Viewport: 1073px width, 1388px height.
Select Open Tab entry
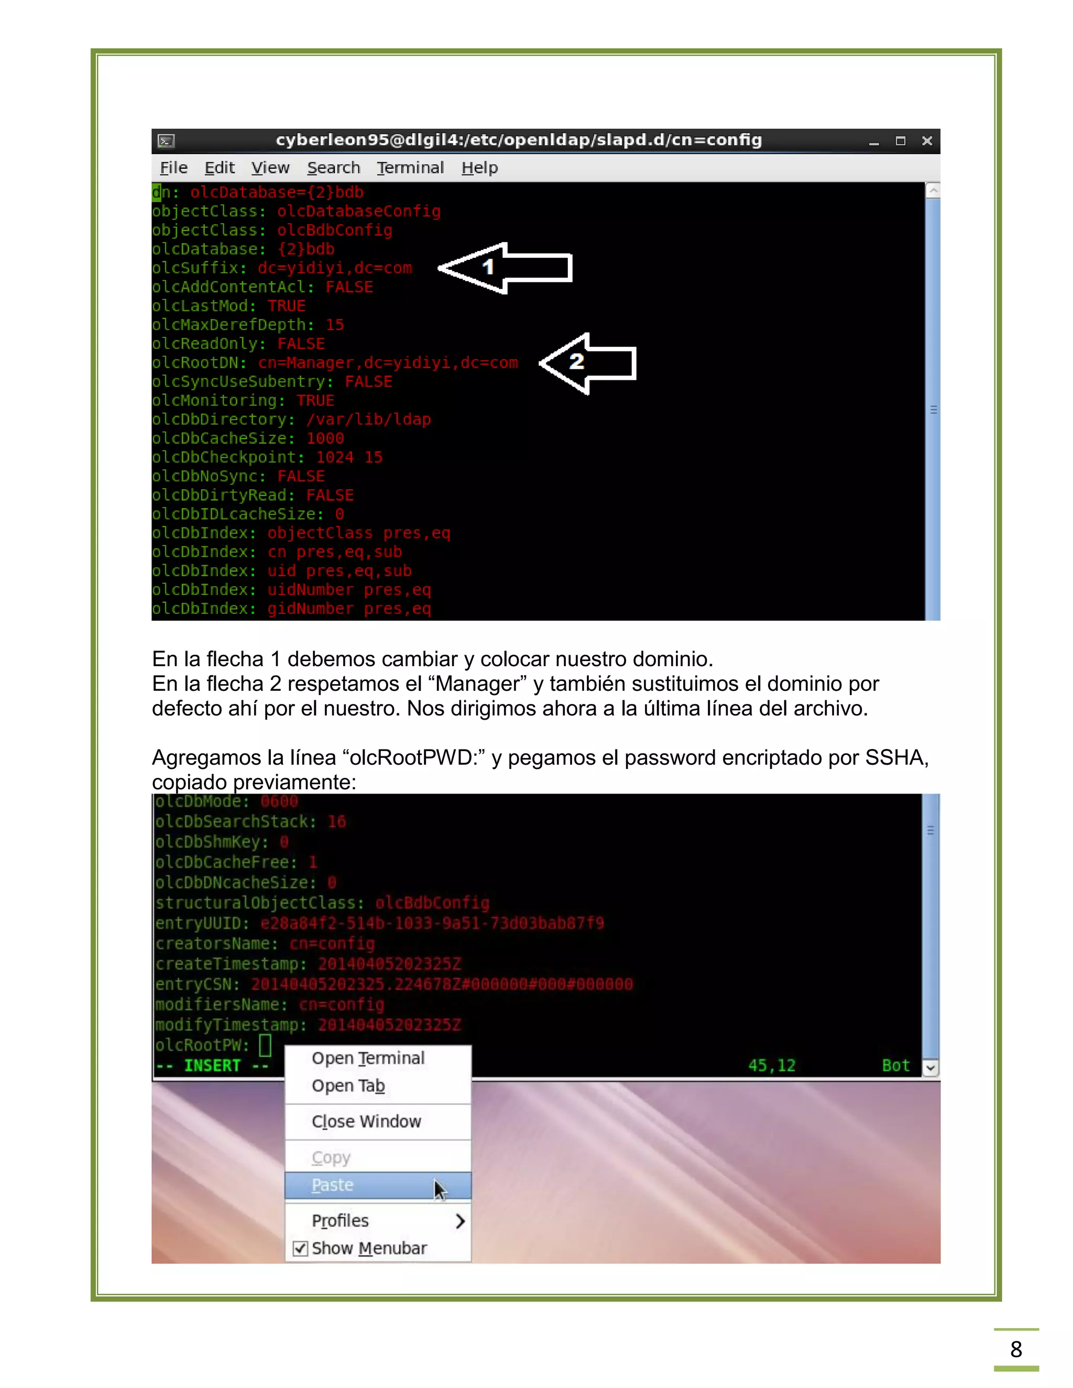pyautogui.click(x=348, y=1086)
